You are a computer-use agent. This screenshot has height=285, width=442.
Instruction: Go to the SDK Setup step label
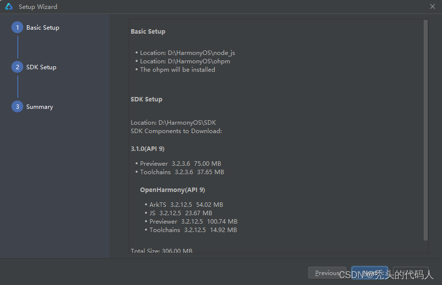41,67
